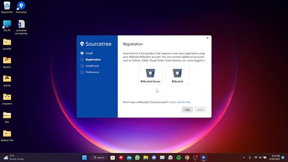Click the Sourcetree icon in the taskbar
288x162 pixels.
point(203,157)
